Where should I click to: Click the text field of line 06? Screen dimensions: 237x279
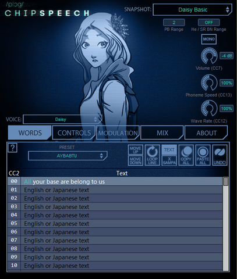pos(122,232)
